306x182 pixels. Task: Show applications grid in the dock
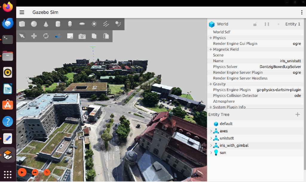(7, 175)
